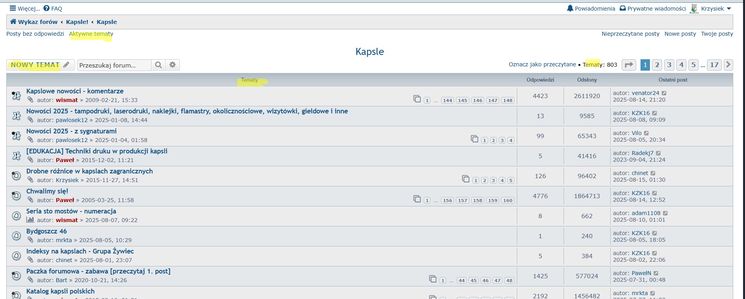
Task: Jump to latest post by chinet icon
Action: pyautogui.click(x=653, y=173)
